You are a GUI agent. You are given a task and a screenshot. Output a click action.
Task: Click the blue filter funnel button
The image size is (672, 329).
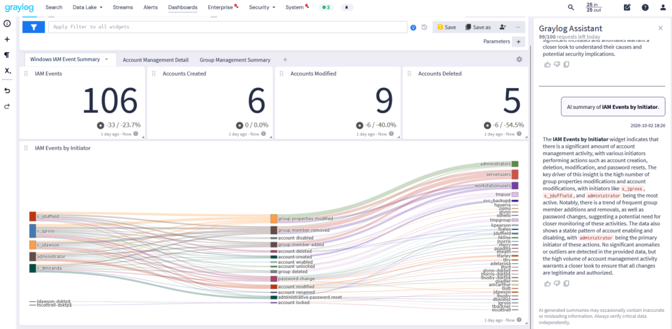(33, 27)
